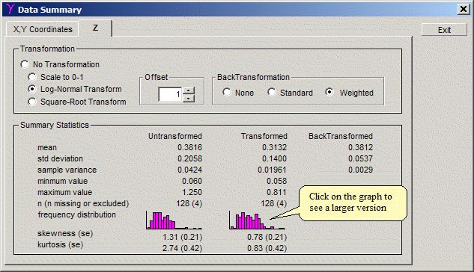474x272 pixels.
Task: Open the Transformed frequency distribution histogram
Action: (x=257, y=220)
